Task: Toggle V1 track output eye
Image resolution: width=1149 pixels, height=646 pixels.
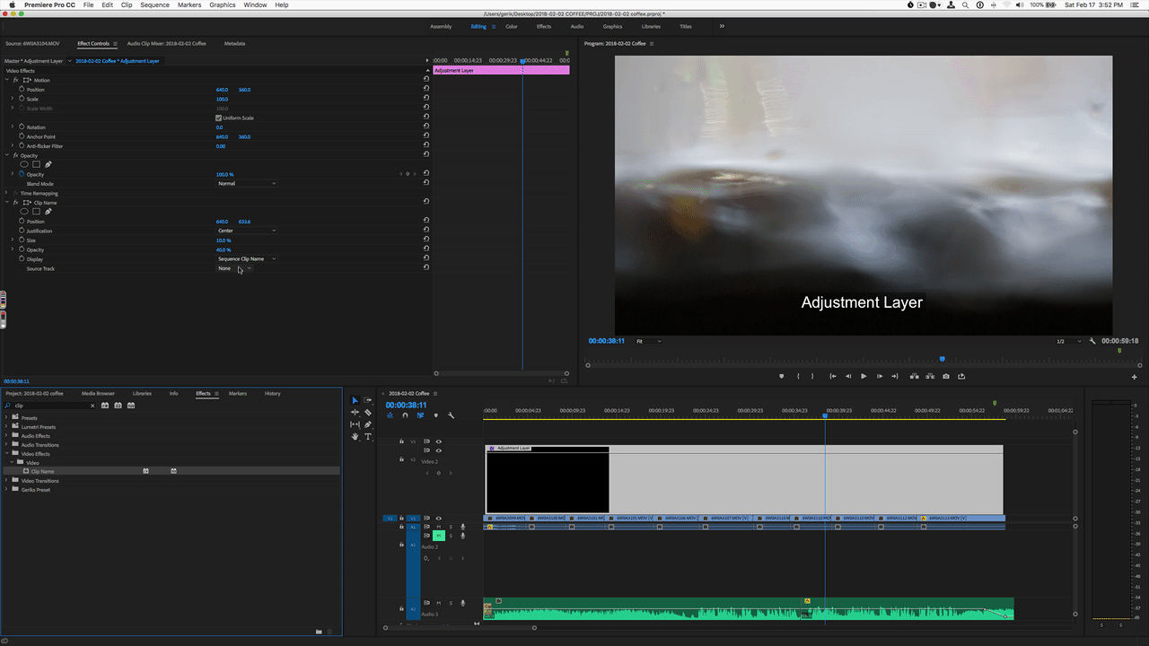Action: pyautogui.click(x=439, y=518)
